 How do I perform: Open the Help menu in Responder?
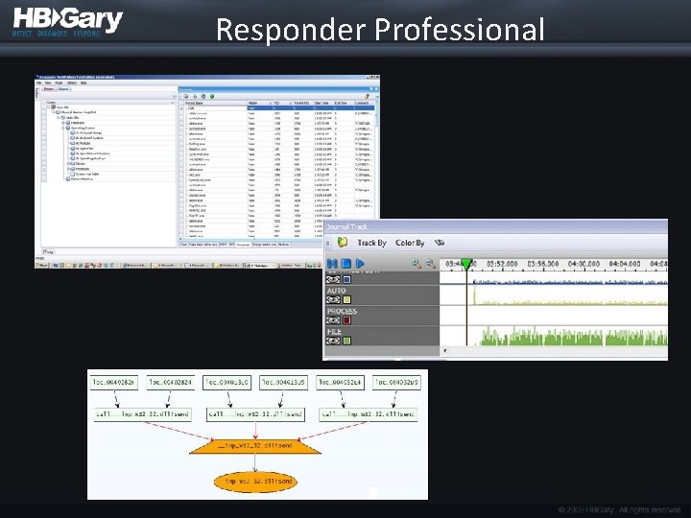point(83,82)
